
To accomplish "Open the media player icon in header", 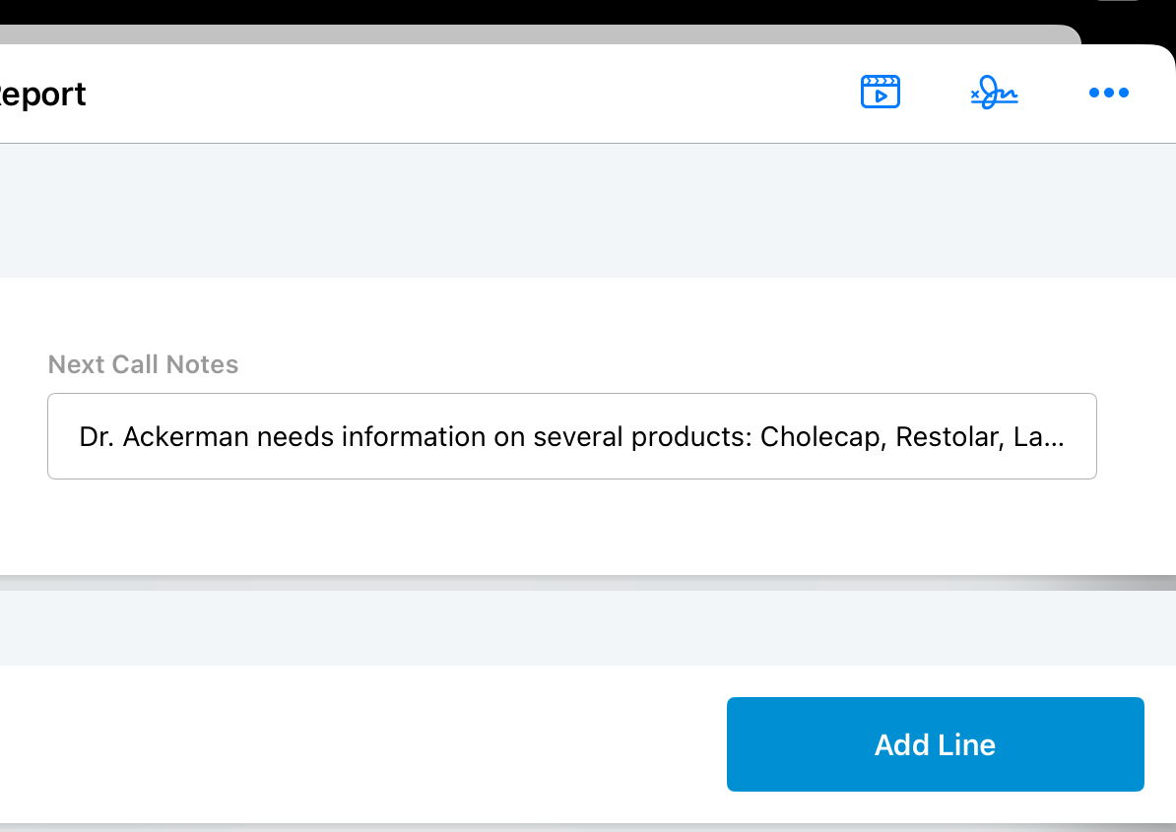I will (880, 92).
